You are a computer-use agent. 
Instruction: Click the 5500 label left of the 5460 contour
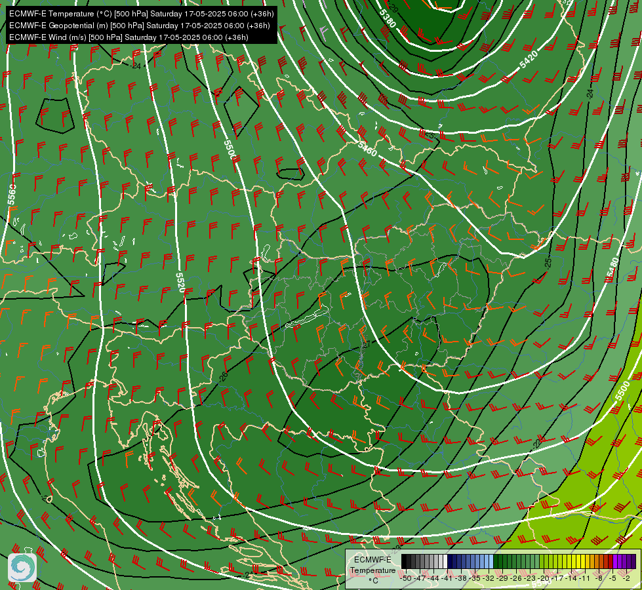tap(230, 150)
